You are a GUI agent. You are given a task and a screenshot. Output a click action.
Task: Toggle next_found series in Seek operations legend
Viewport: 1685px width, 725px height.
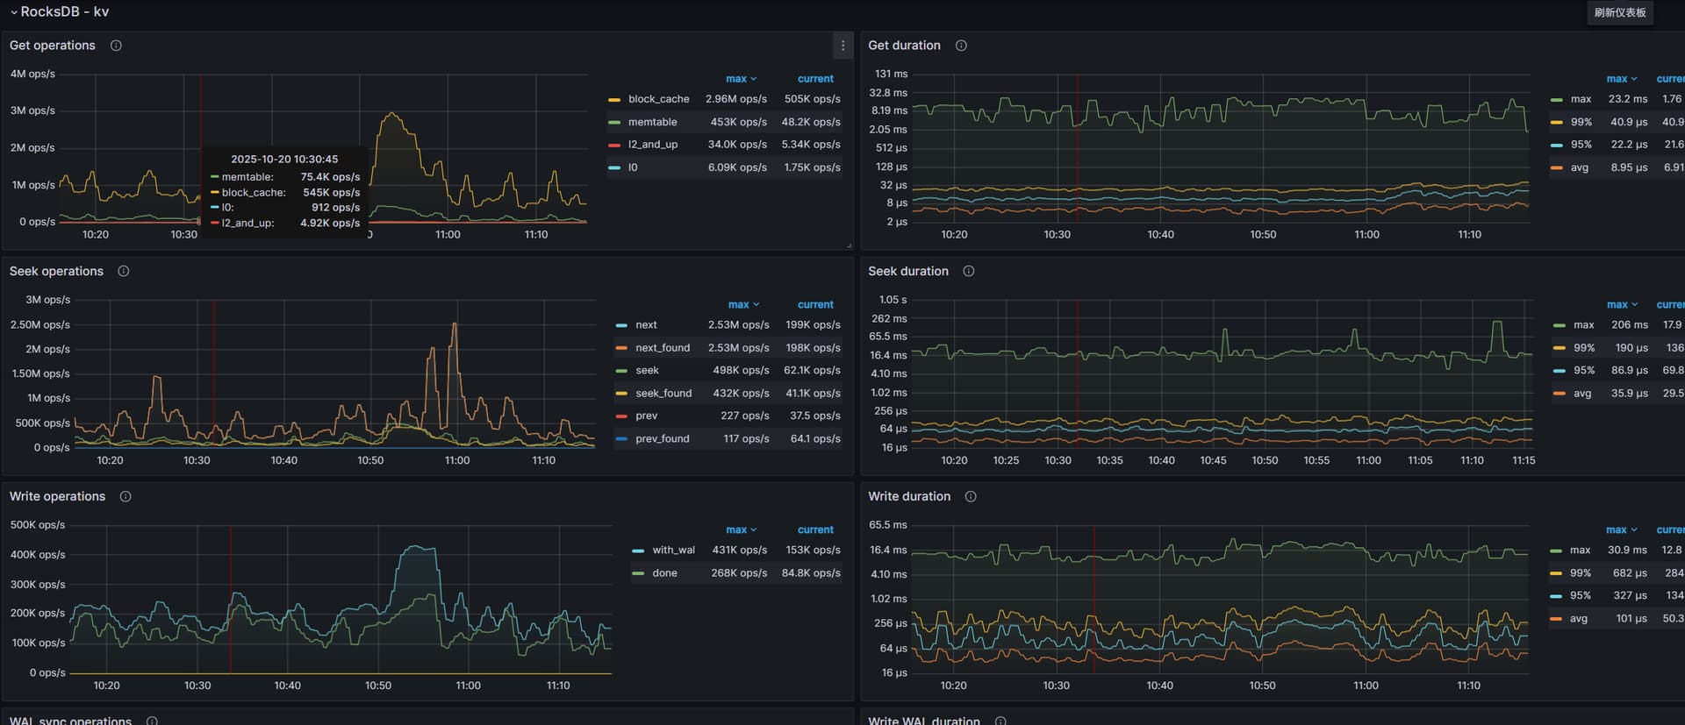coord(662,348)
